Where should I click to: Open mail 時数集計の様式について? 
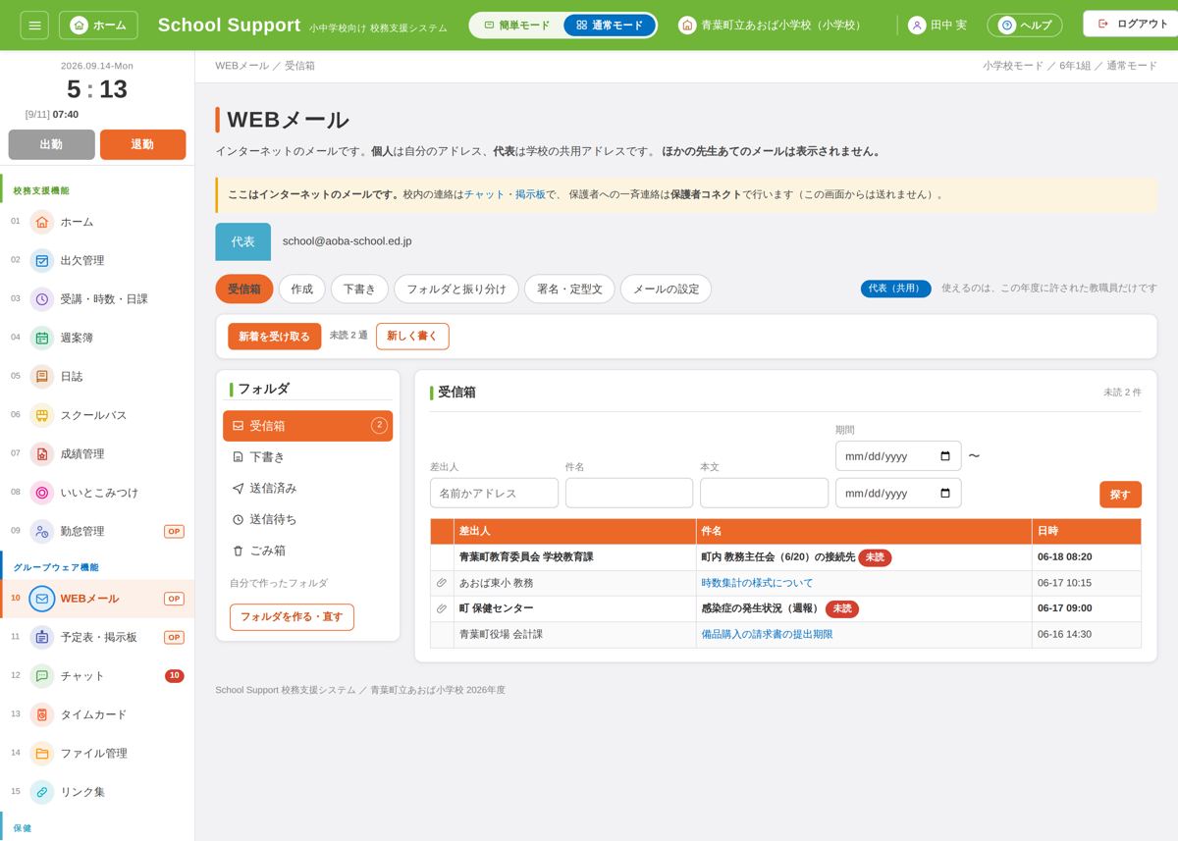(757, 583)
